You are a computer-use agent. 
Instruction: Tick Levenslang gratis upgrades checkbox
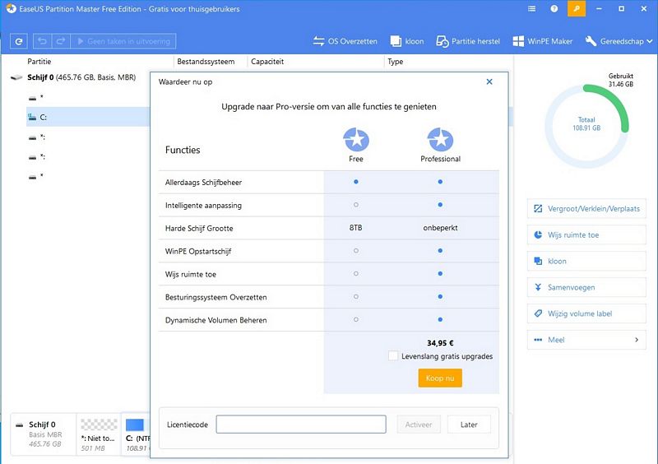(393, 356)
